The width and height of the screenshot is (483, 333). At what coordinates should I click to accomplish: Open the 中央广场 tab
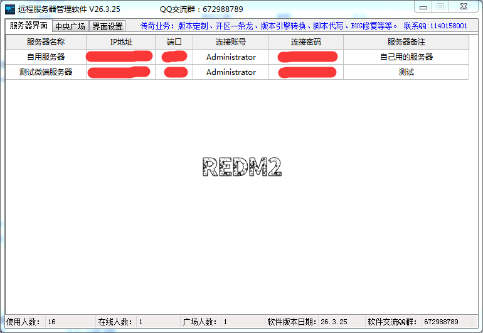(70, 26)
